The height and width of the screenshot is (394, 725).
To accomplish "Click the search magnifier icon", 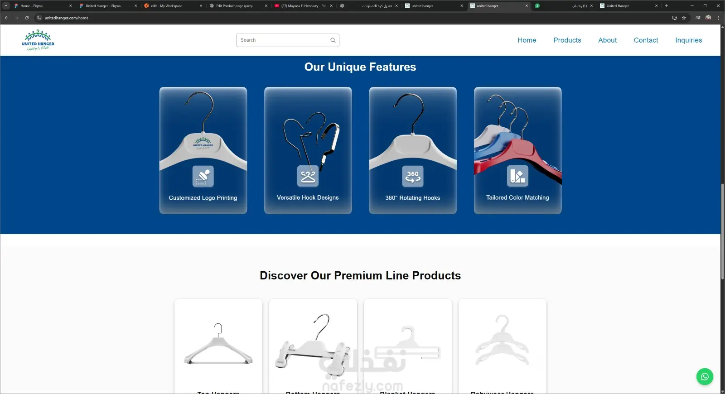I will click(333, 40).
